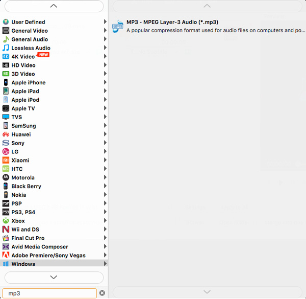The width and height of the screenshot is (306, 299).
Task: Click the Motorola logo icon
Action: tap(6, 177)
